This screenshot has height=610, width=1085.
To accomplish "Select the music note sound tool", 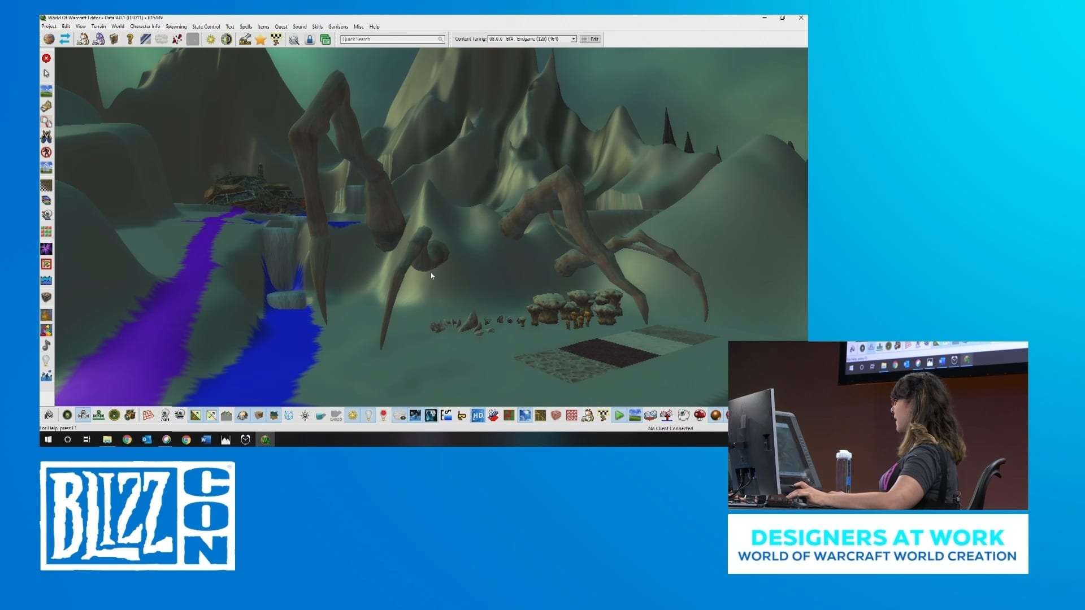I will point(46,345).
